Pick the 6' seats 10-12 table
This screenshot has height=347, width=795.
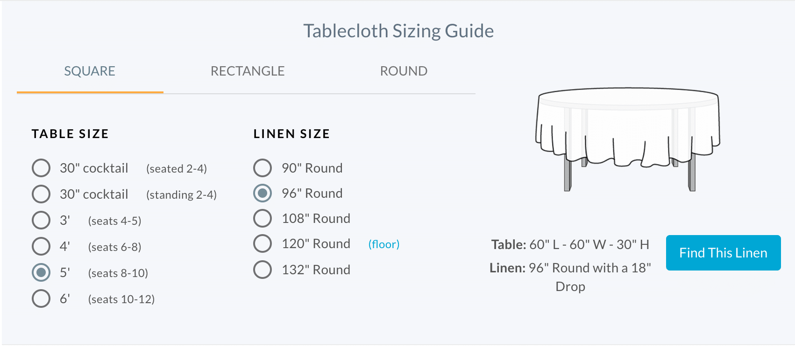pyautogui.click(x=41, y=298)
